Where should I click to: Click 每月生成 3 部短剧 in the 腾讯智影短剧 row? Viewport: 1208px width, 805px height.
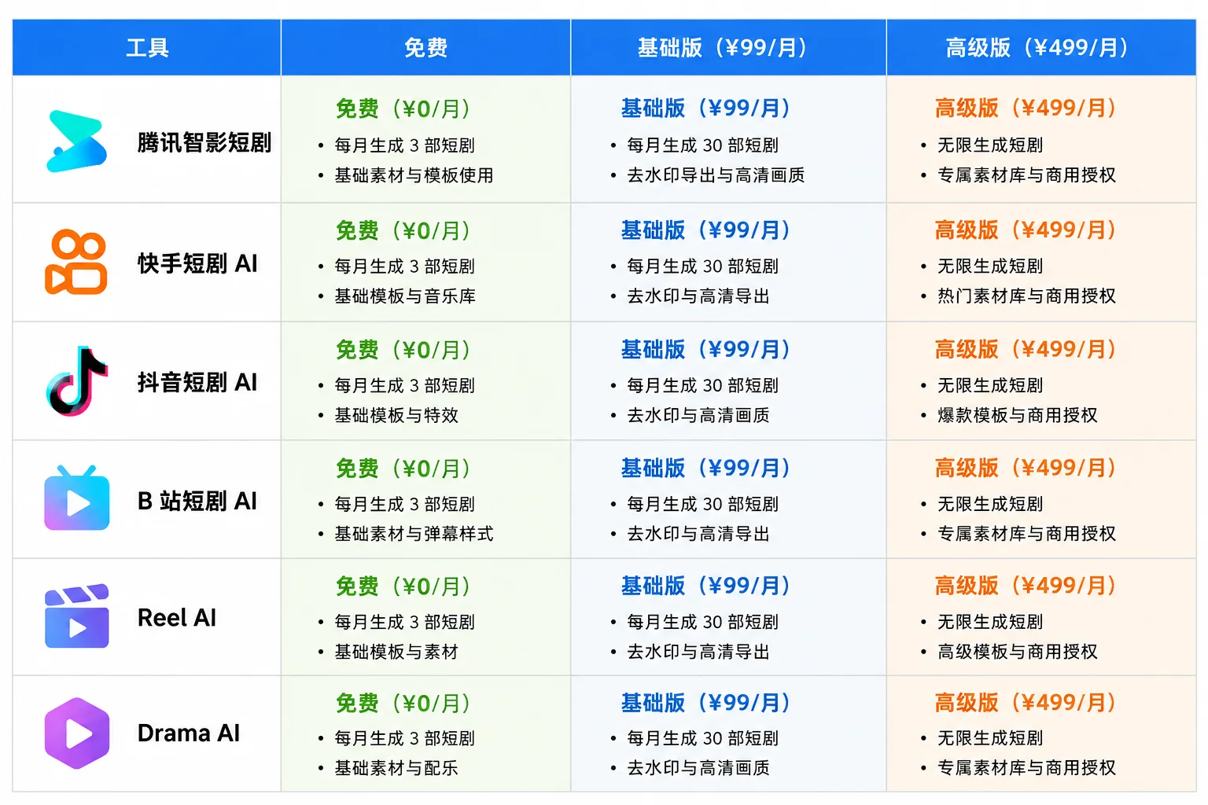[x=404, y=145]
